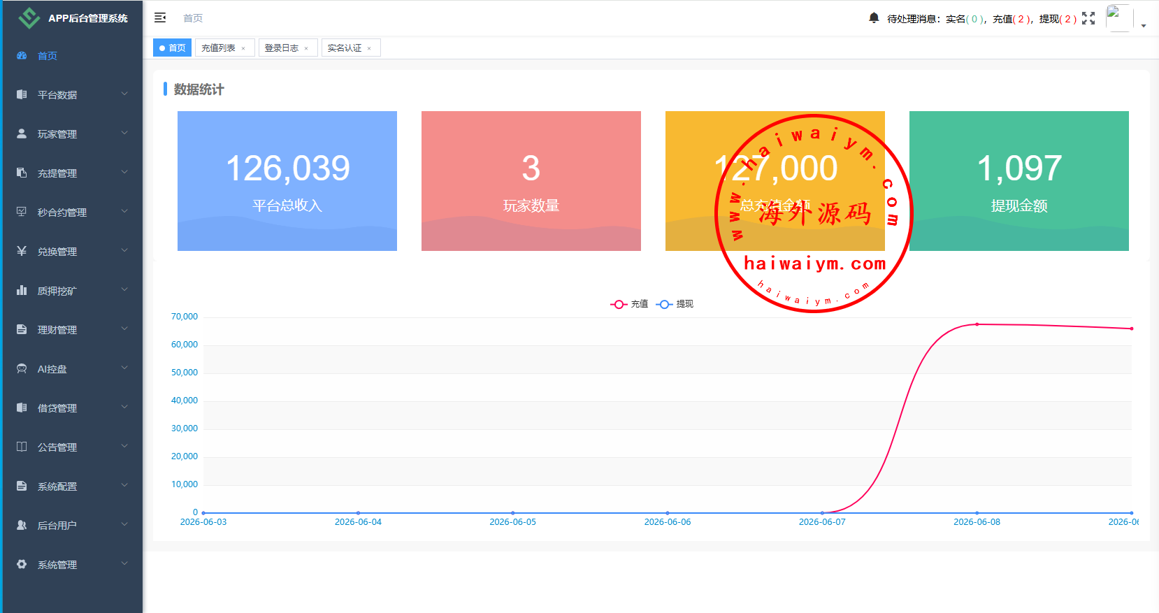Expand the 充提管理 menu chevron
Screen dimensions: 1159x613
124,172
